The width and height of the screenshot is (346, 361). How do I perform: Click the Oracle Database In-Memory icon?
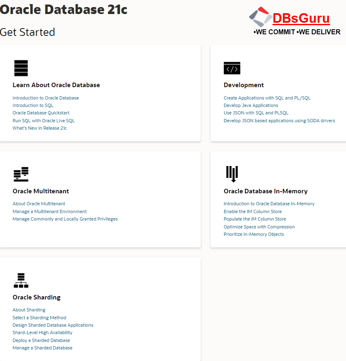pos(232,174)
